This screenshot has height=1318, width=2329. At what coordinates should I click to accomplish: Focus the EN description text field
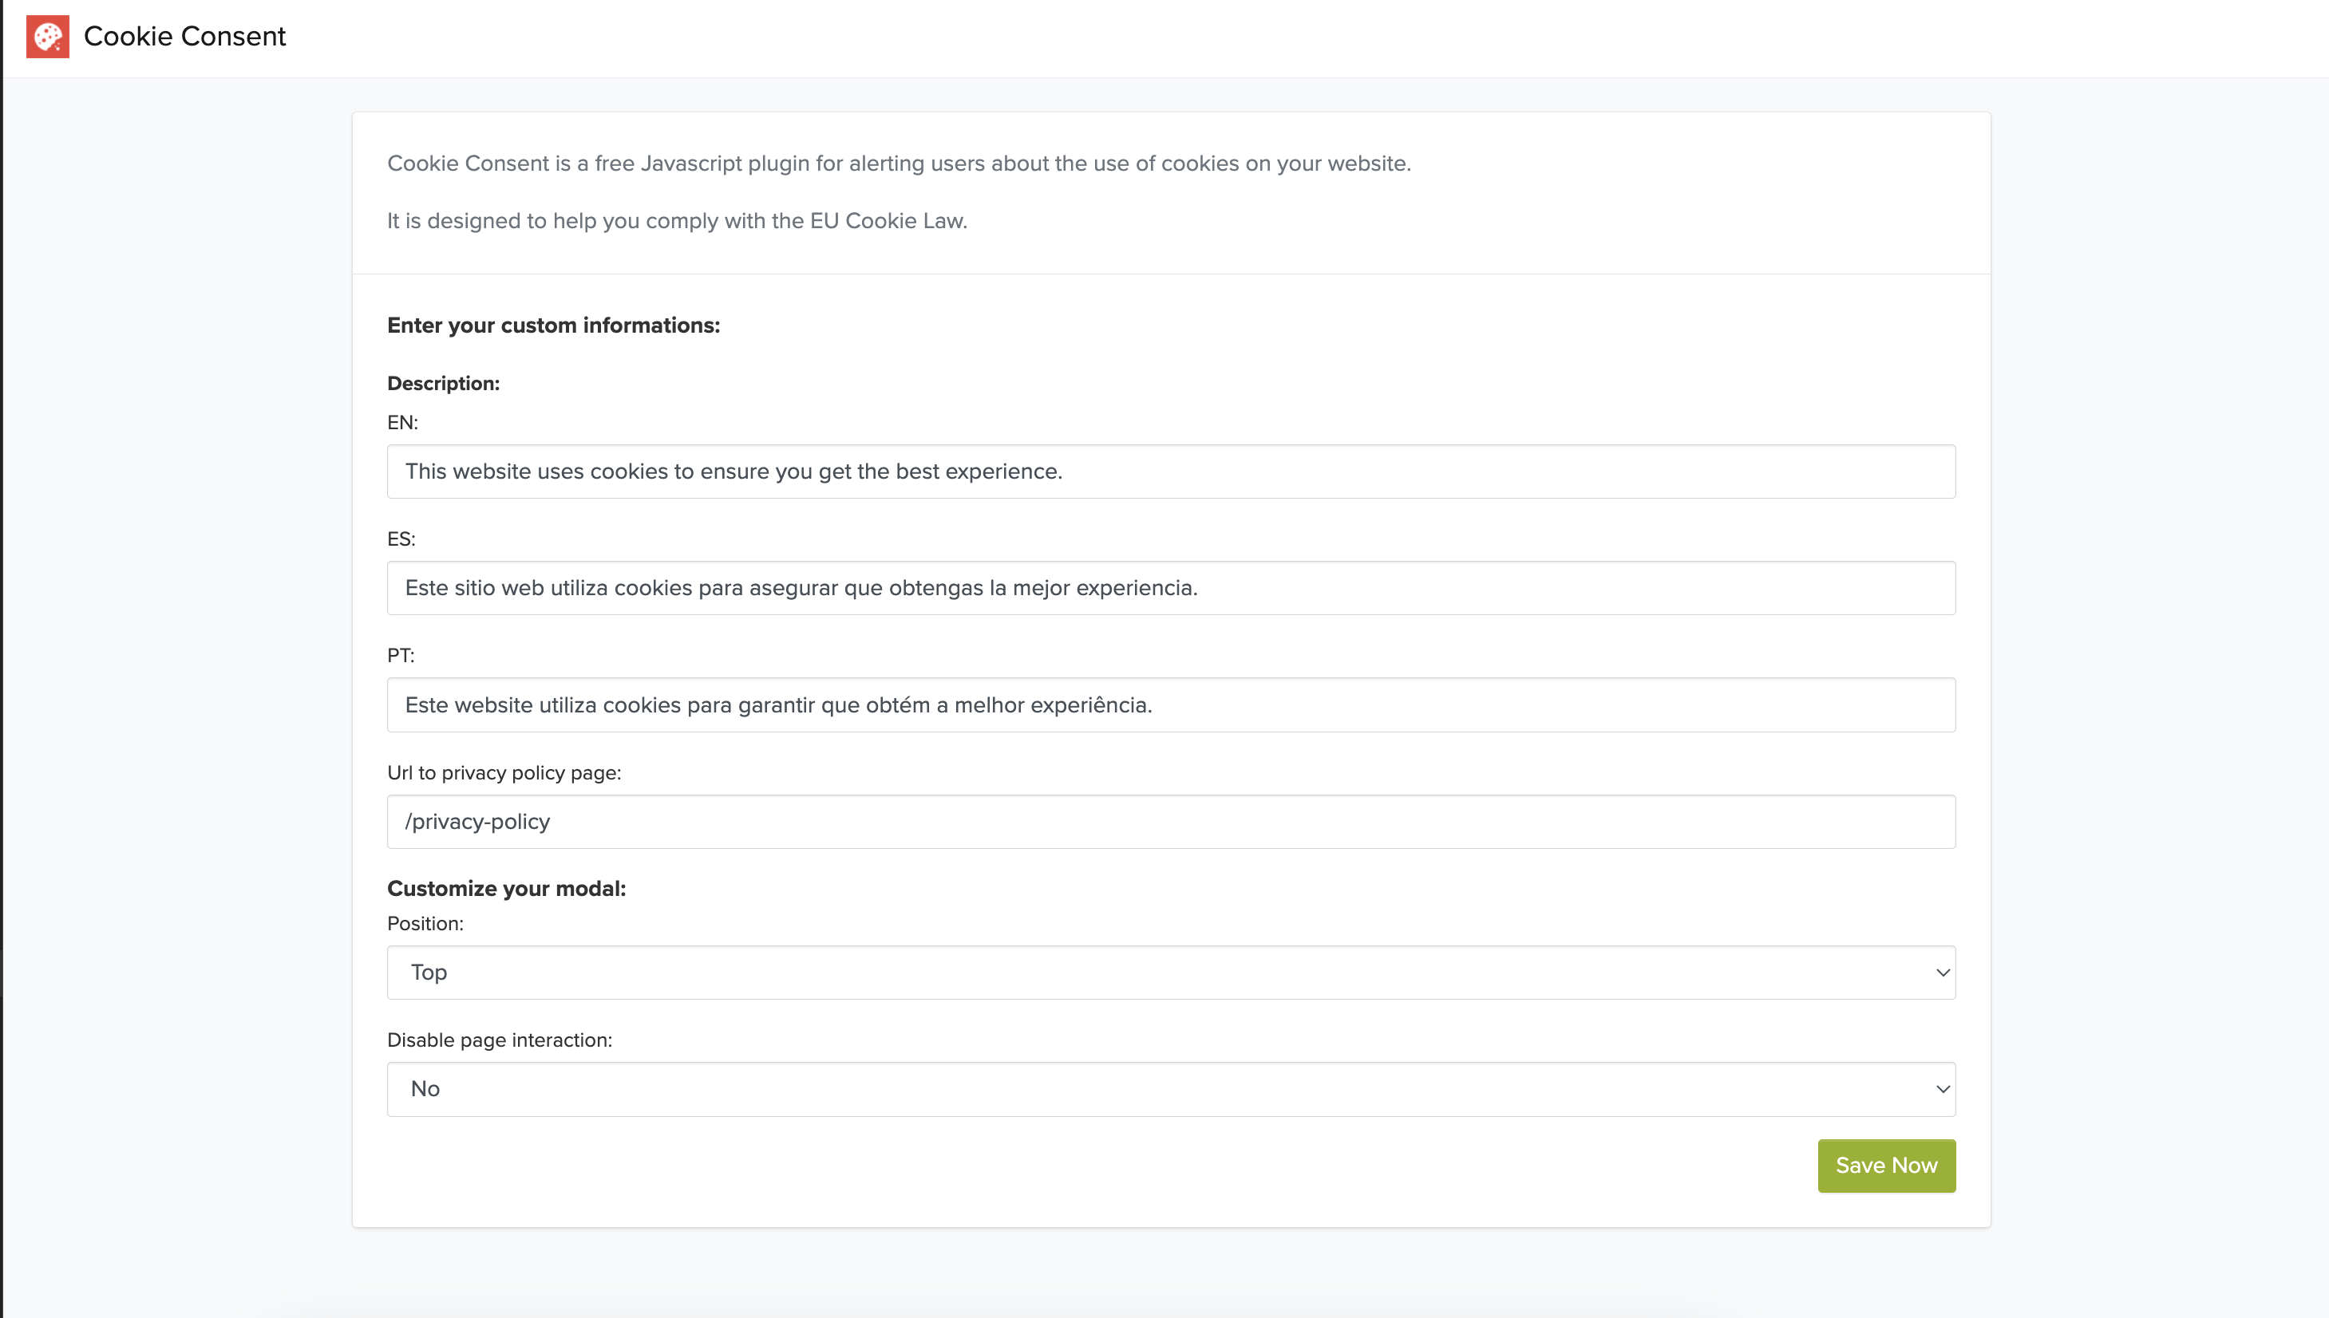point(1171,472)
